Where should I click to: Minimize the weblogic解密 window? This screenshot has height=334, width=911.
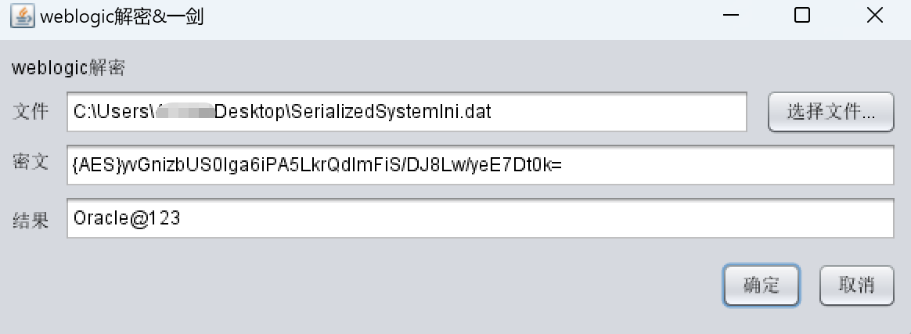(730, 16)
